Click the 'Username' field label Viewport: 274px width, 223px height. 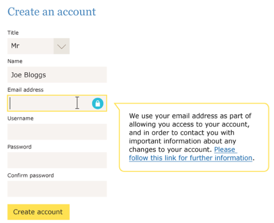pyautogui.click(x=21, y=118)
